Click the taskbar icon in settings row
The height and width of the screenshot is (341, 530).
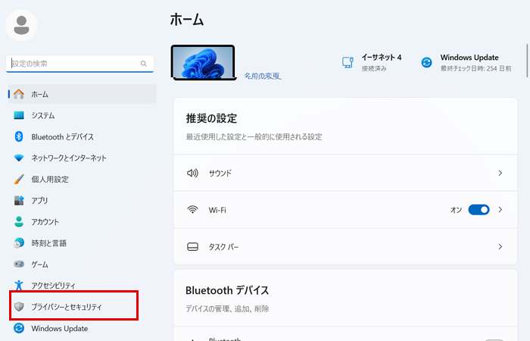click(192, 246)
